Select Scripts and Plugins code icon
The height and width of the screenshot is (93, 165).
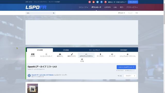pyautogui.click(x=86, y=55)
